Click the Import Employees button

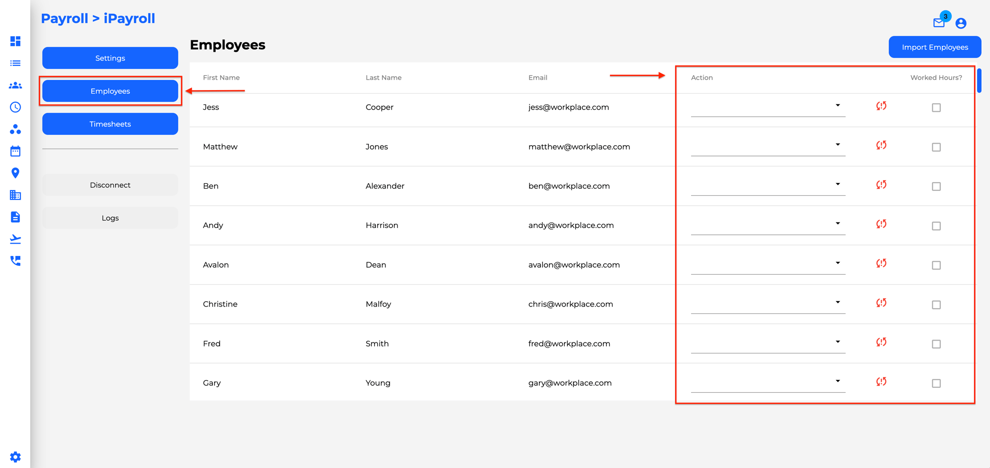click(x=934, y=47)
